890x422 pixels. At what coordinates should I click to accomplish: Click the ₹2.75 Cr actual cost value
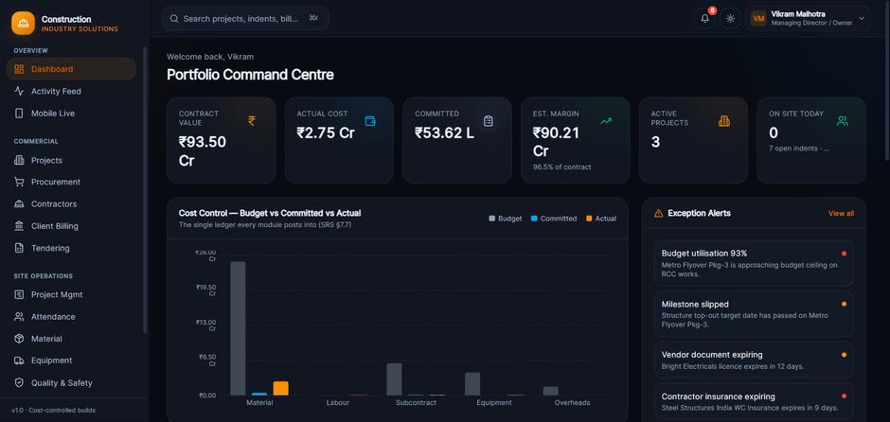(326, 132)
